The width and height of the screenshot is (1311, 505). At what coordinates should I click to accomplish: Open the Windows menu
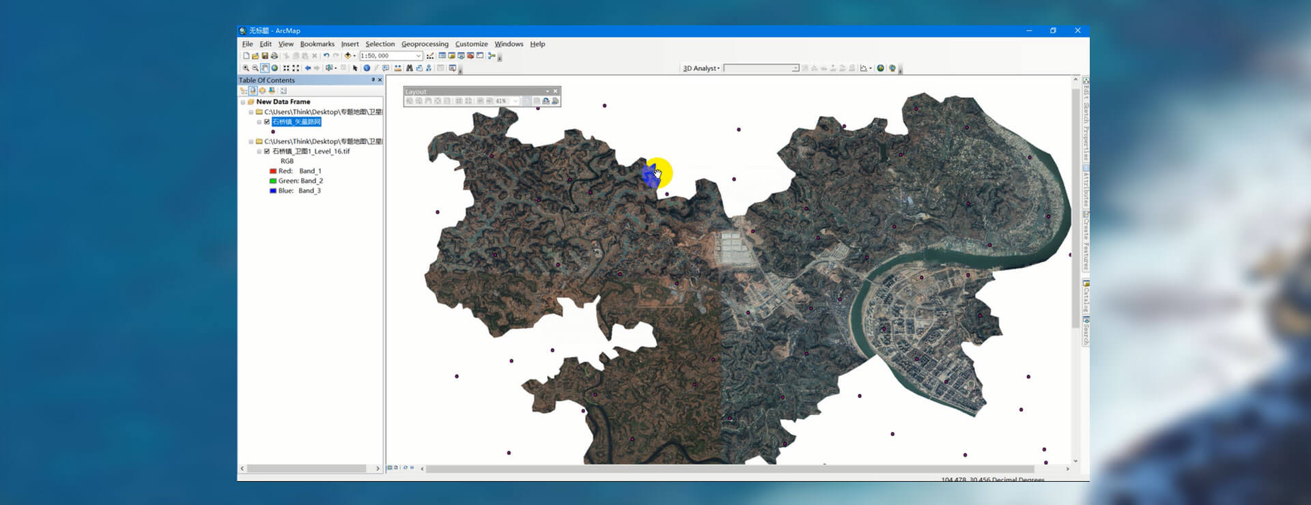pos(509,44)
